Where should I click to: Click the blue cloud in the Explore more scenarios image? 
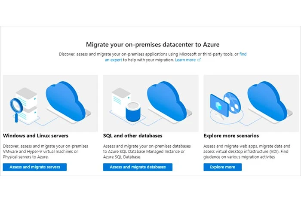(x=267, y=101)
